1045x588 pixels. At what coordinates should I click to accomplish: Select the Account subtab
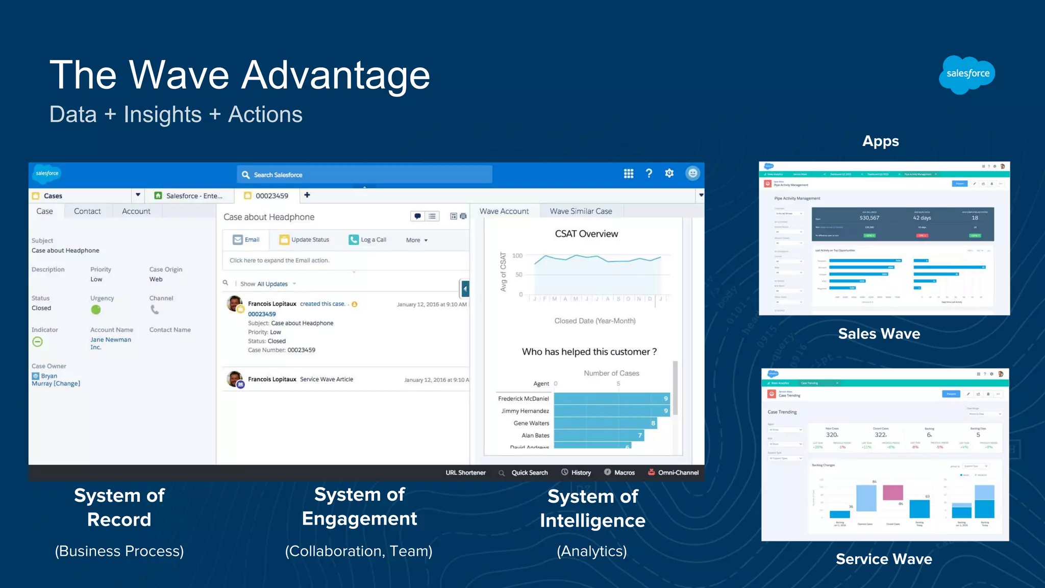(x=136, y=211)
